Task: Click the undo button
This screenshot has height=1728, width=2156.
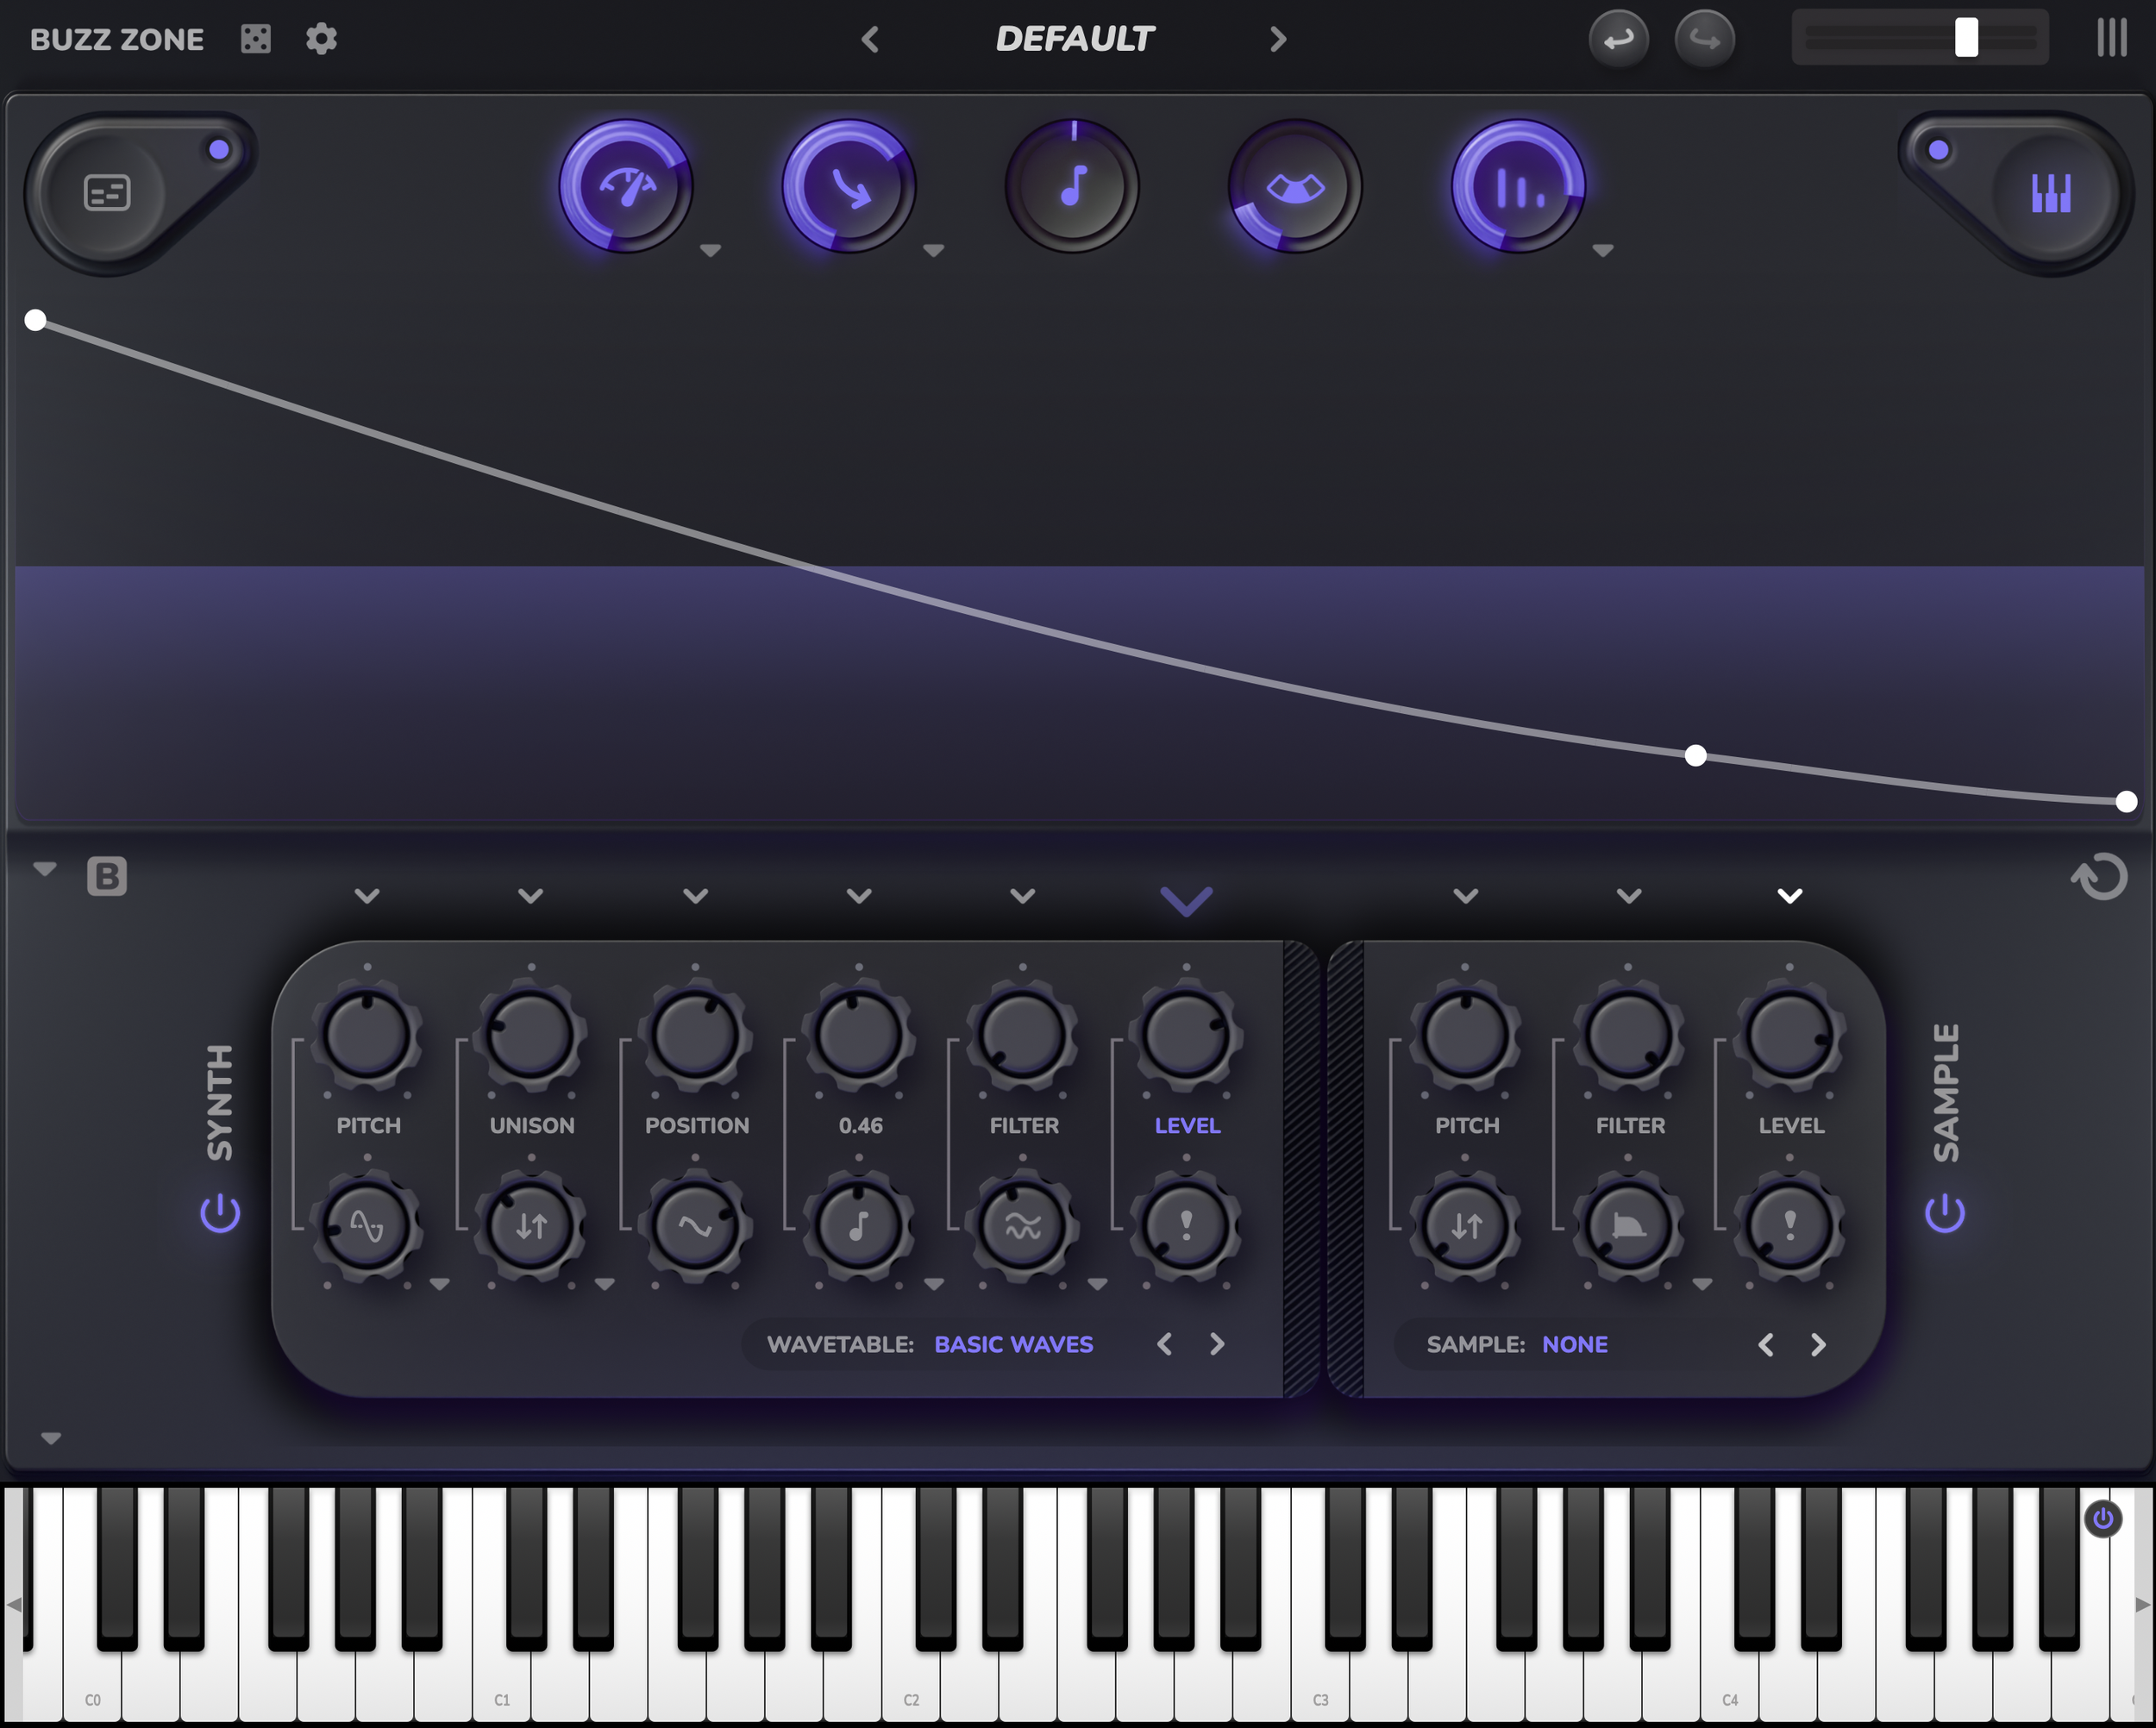Action: click(x=1618, y=39)
